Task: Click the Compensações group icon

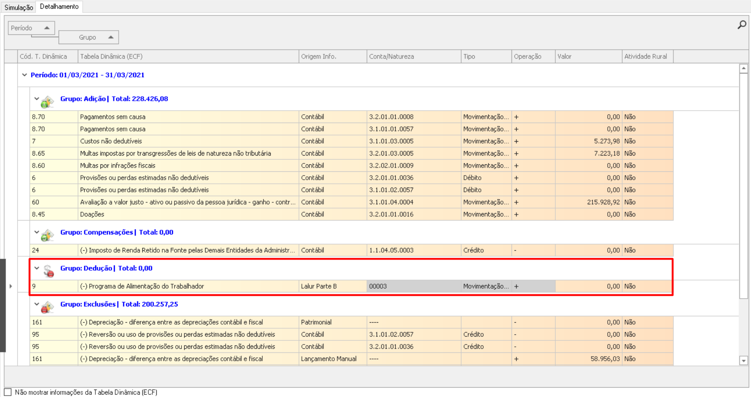Action: (x=47, y=235)
